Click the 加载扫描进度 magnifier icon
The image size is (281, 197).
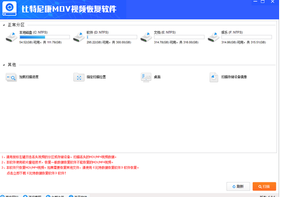11,77
